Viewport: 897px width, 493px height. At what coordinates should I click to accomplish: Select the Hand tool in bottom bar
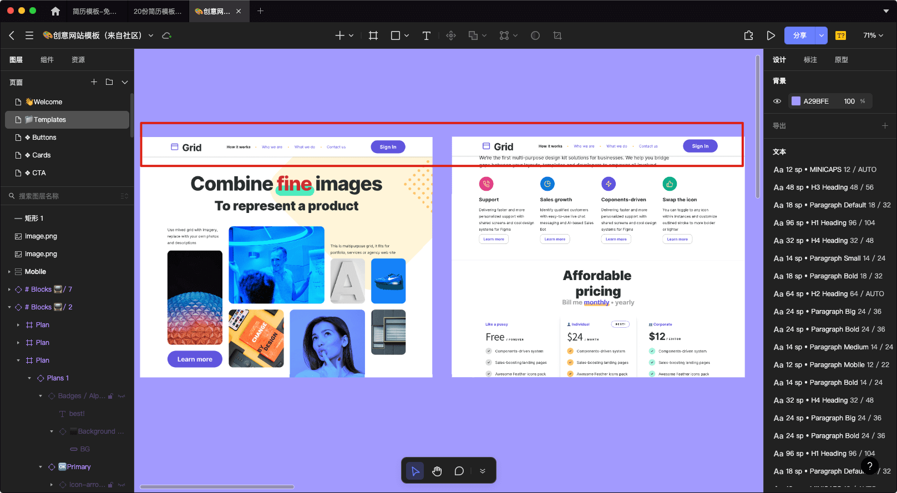(x=437, y=471)
